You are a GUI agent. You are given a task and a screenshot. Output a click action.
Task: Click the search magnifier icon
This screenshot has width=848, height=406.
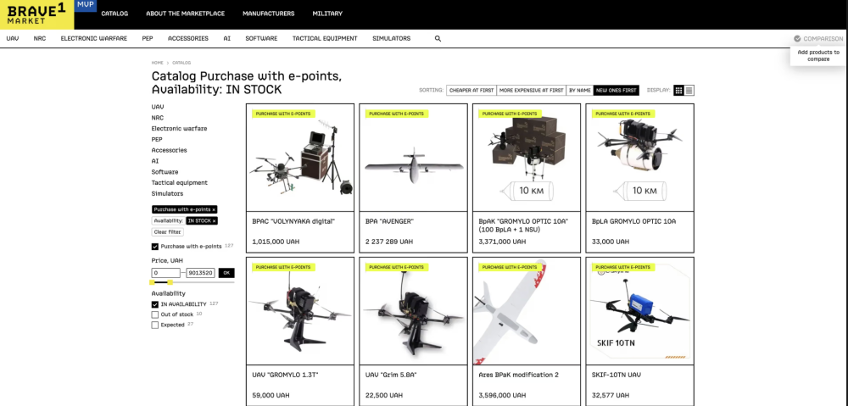pos(438,39)
